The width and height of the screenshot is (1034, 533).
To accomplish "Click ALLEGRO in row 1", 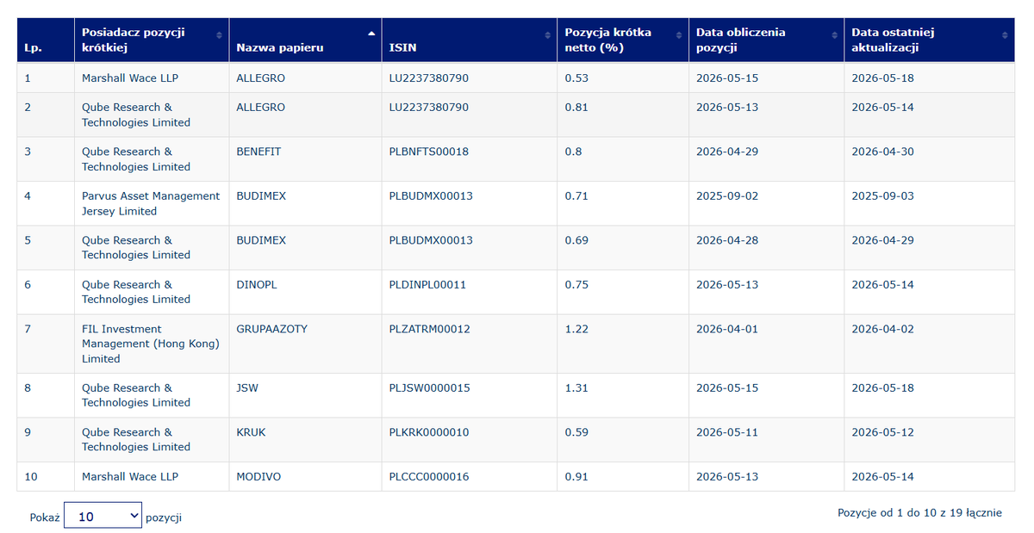I will [260, 77].
